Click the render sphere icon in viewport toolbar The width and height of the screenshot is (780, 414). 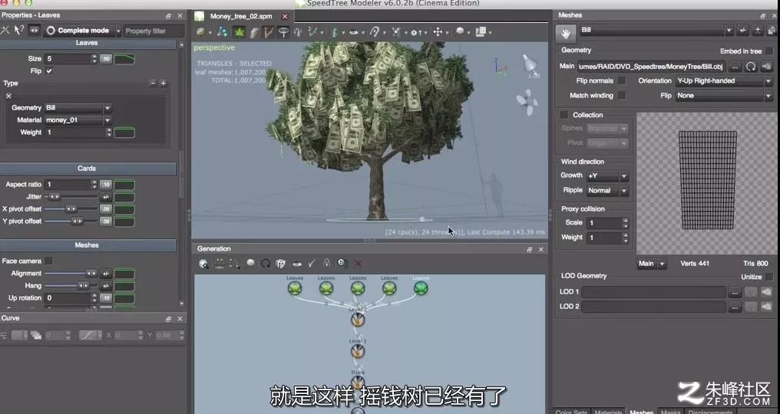(x=460, y=31)
